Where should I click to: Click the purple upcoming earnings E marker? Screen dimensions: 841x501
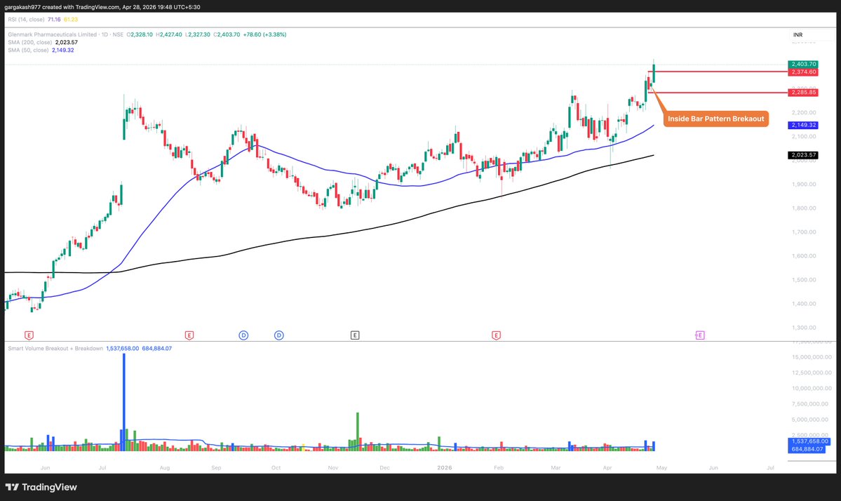[699, 335]
